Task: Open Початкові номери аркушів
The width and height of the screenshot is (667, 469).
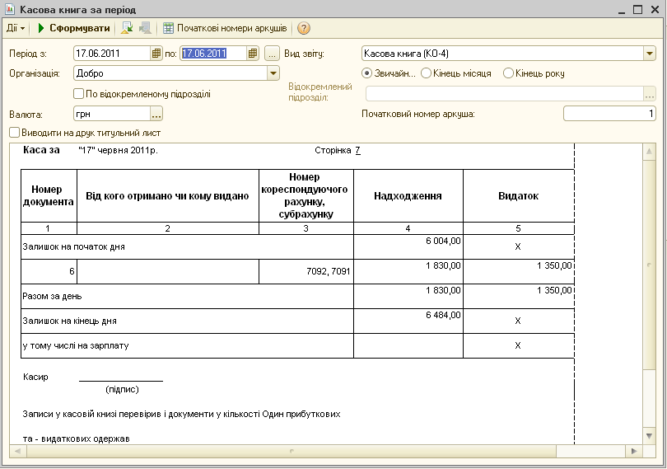Action: [x=225, y=29]
